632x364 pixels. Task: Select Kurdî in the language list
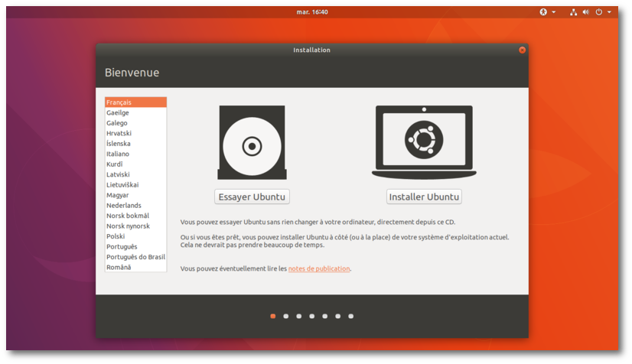(136, 164)
